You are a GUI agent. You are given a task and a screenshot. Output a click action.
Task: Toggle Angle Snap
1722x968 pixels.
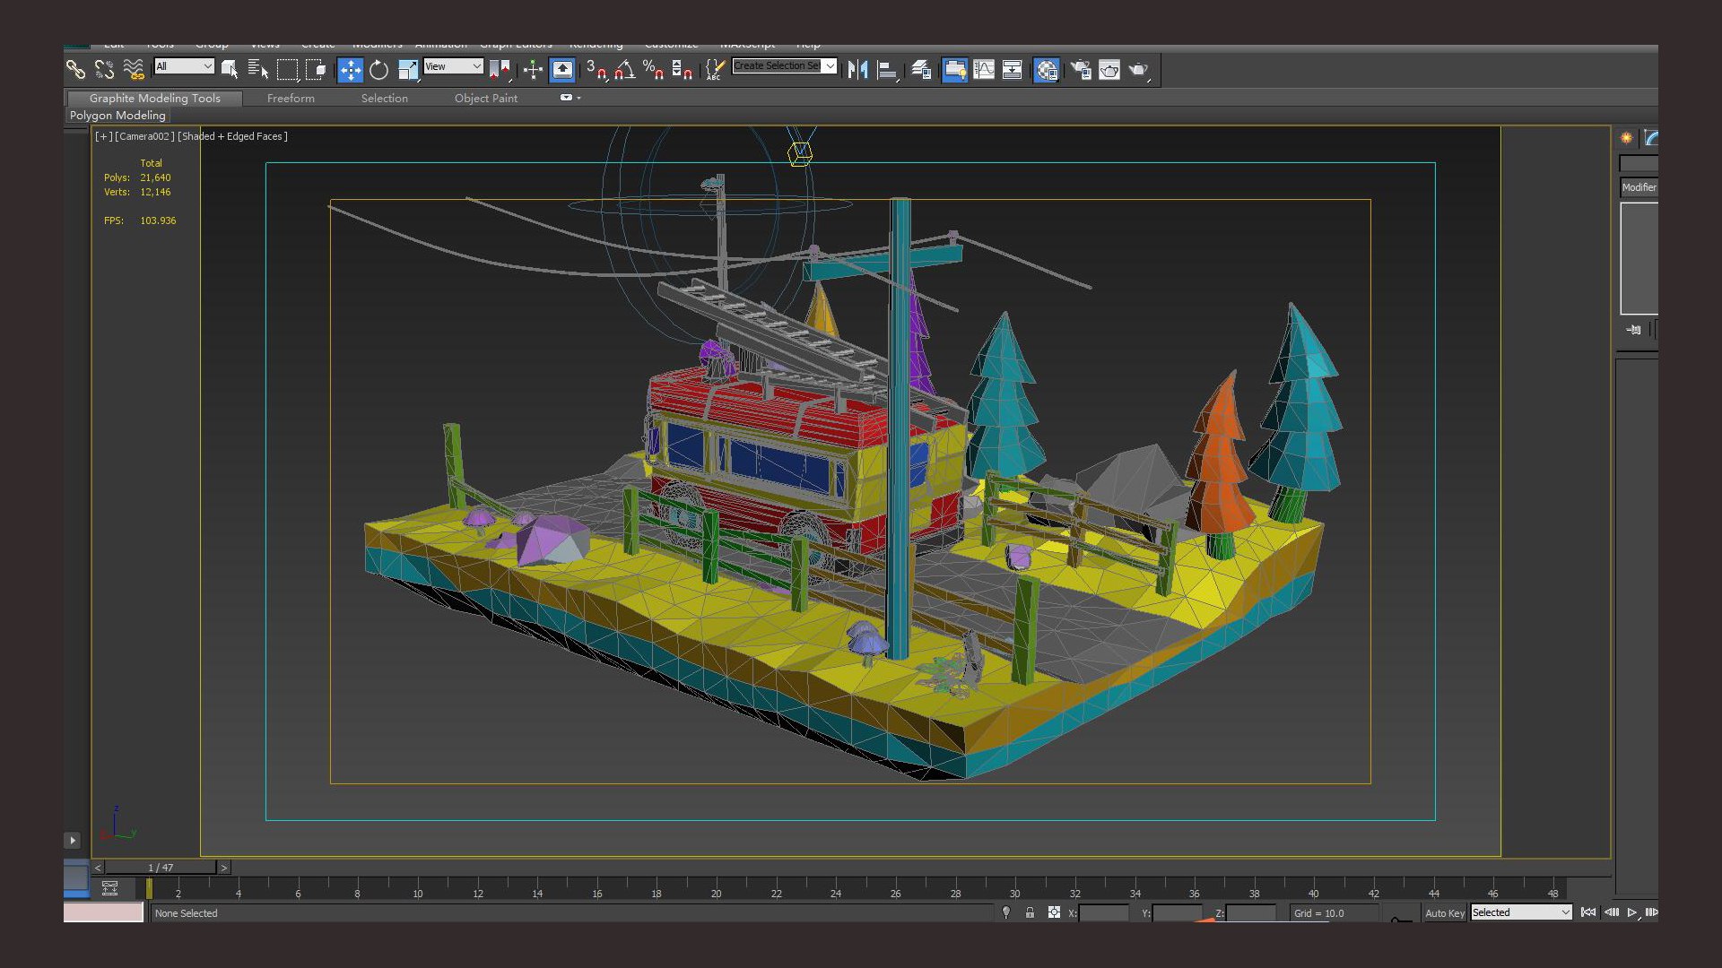(x=625, y=70)
